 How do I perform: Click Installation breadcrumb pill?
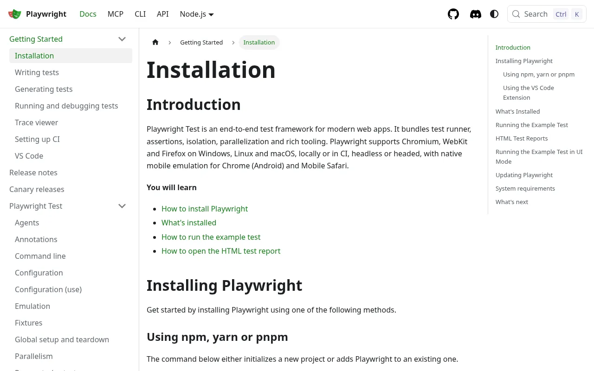point(259,42)
